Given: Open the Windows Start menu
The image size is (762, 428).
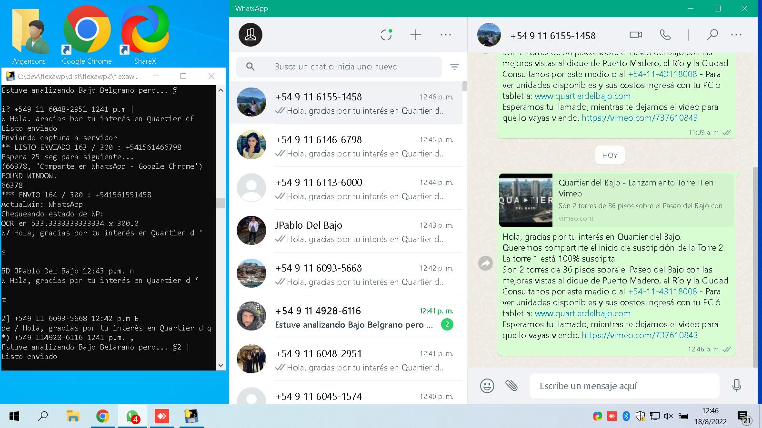Looking at the screenshot, I should coord(14,417).
